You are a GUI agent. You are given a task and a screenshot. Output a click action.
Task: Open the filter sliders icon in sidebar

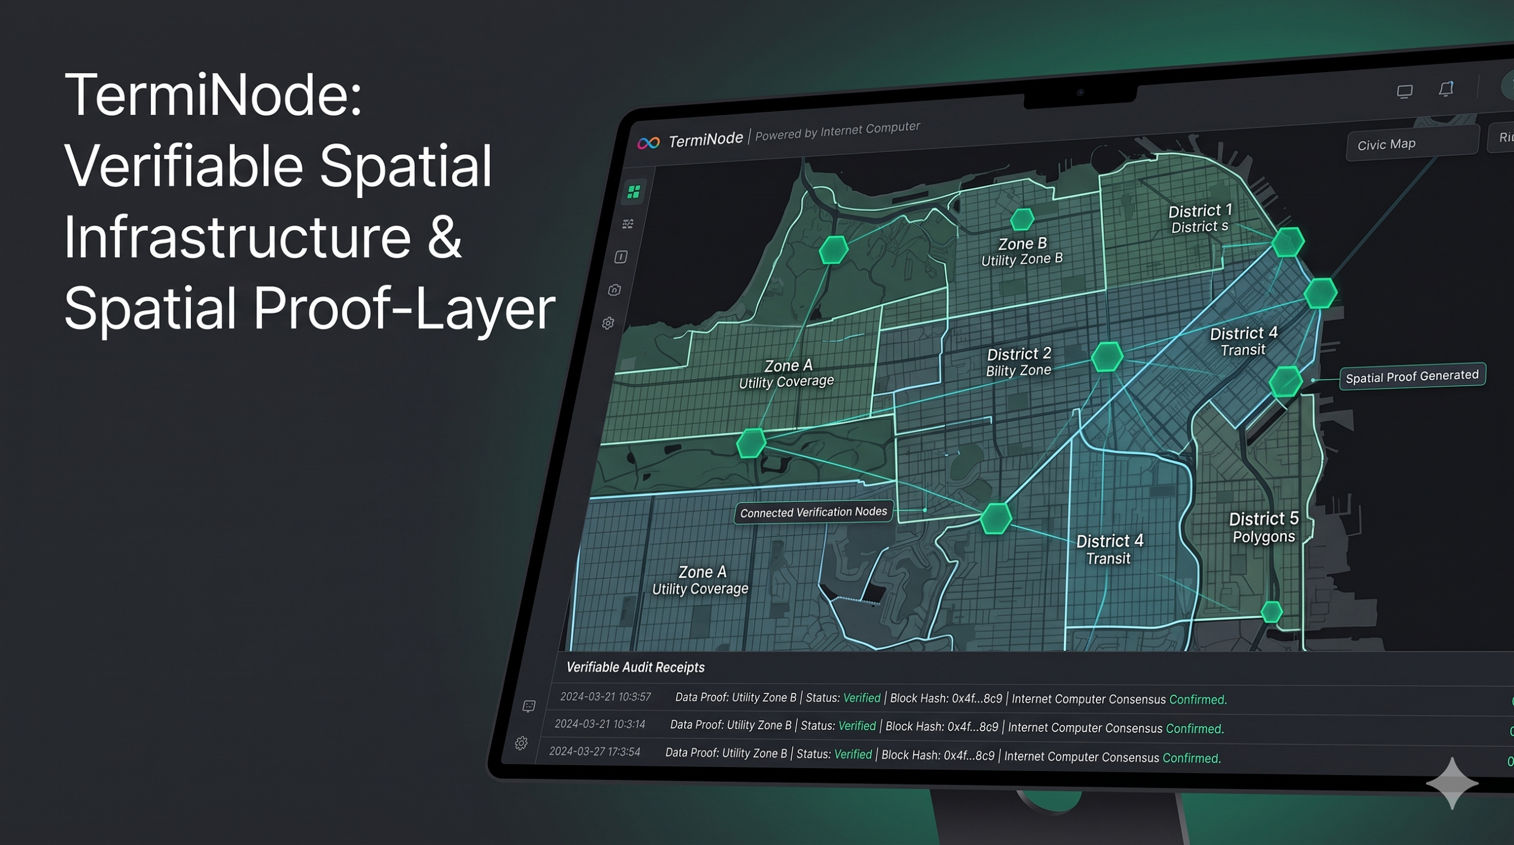click(x=628, y=224)
